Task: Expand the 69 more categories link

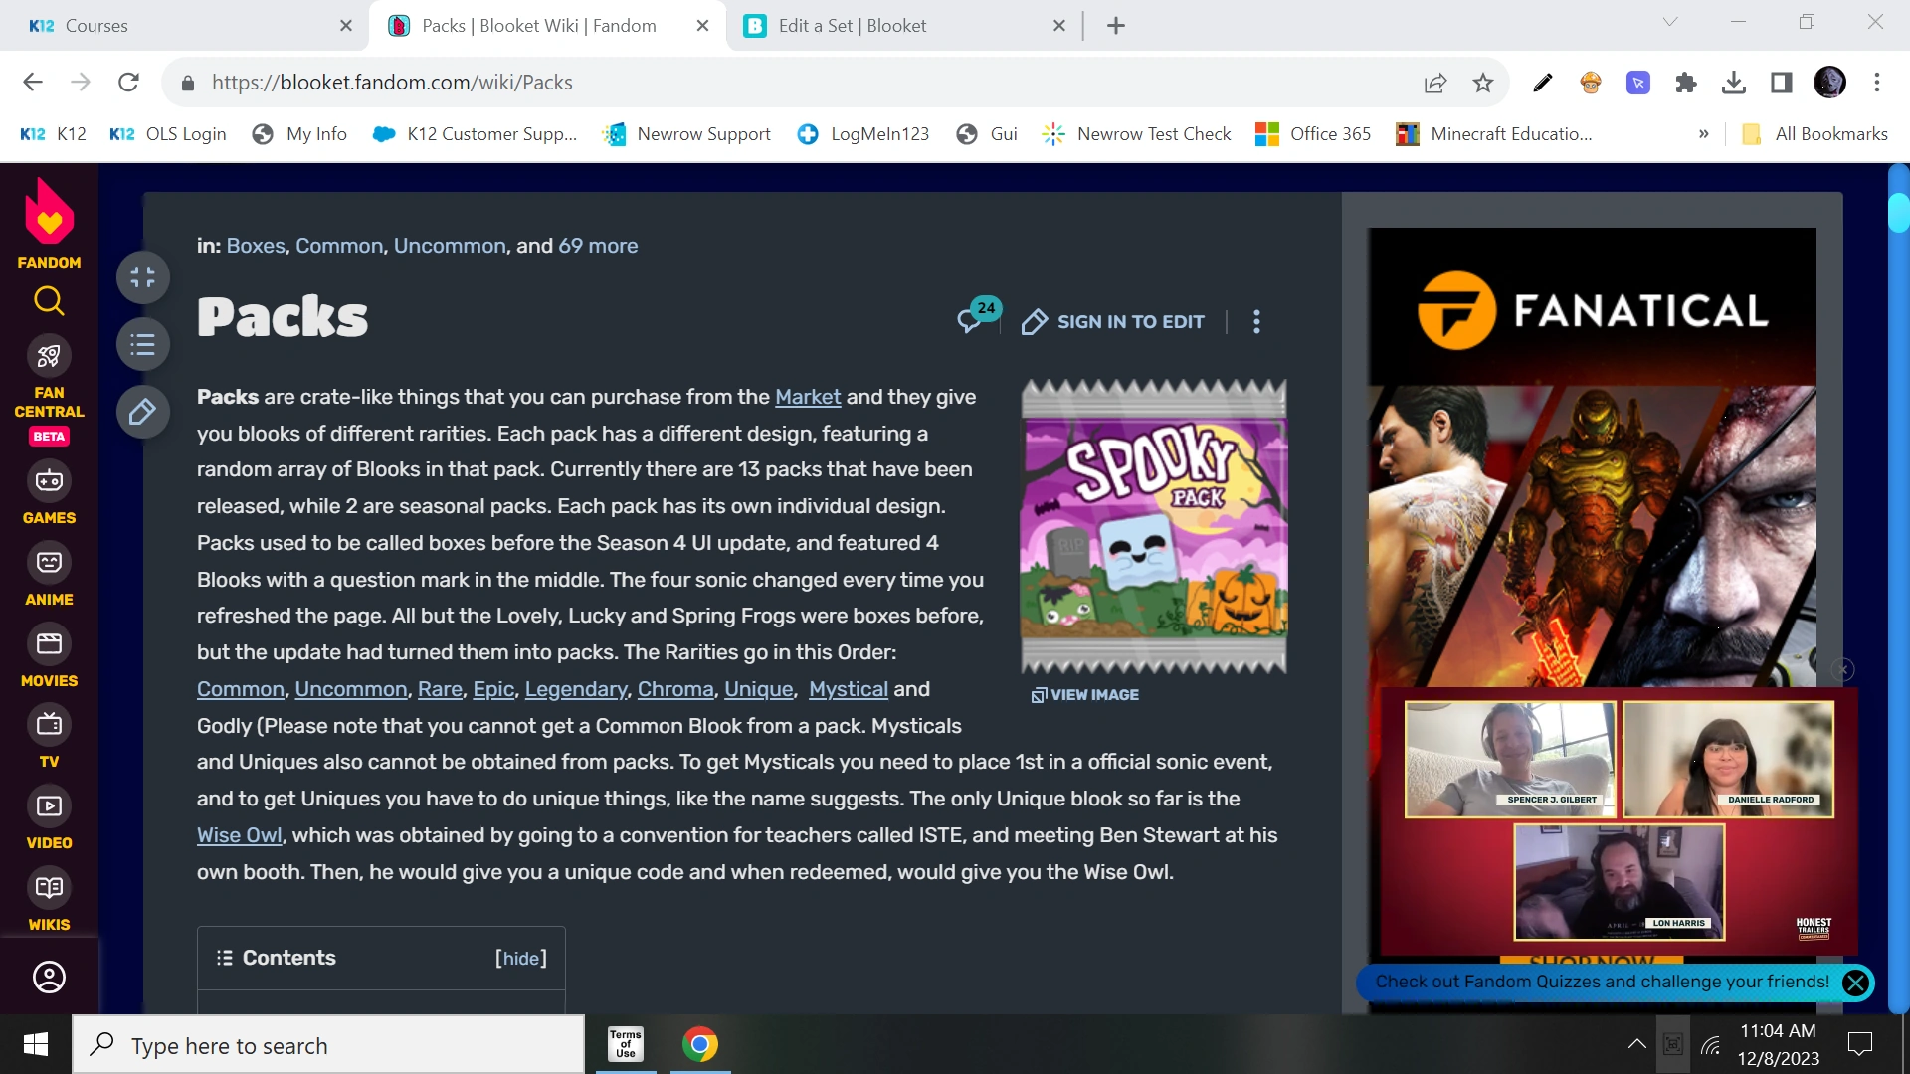Action: (598, 246)
